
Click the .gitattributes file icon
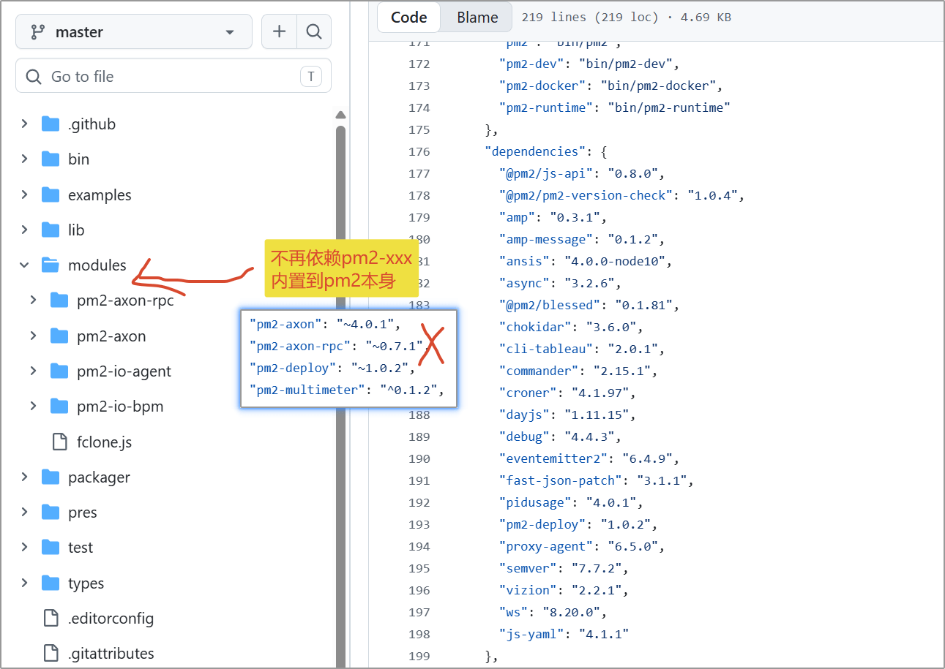coord(51,653)
